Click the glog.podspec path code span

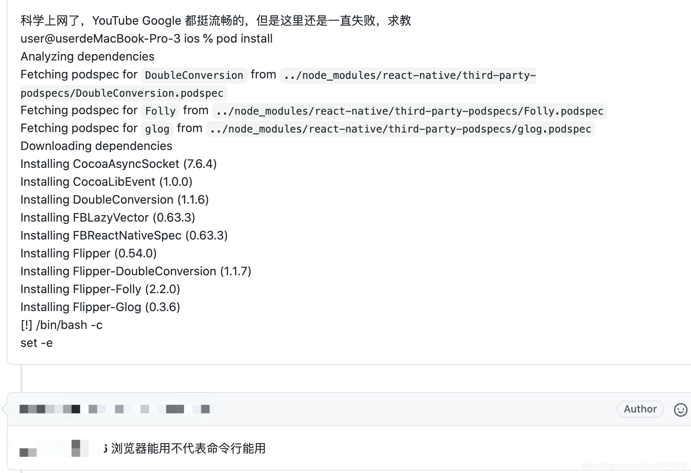pos(400,129)
